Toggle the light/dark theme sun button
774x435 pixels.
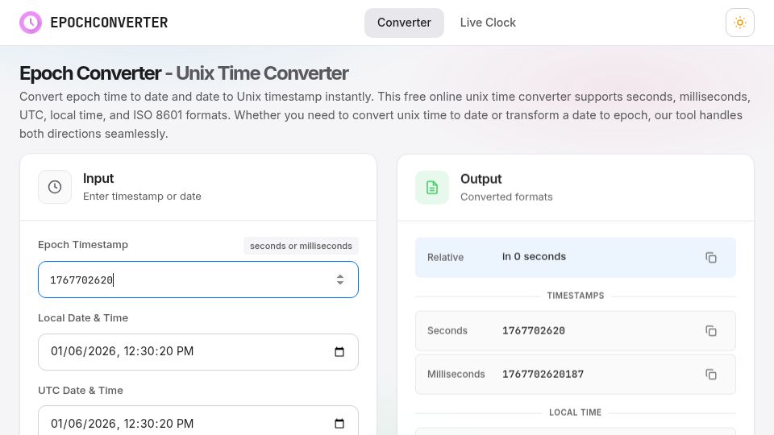pos(739,23)
